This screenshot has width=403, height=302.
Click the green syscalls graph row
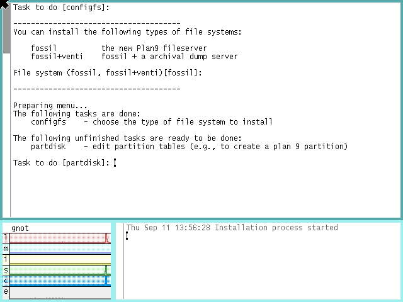60,270
